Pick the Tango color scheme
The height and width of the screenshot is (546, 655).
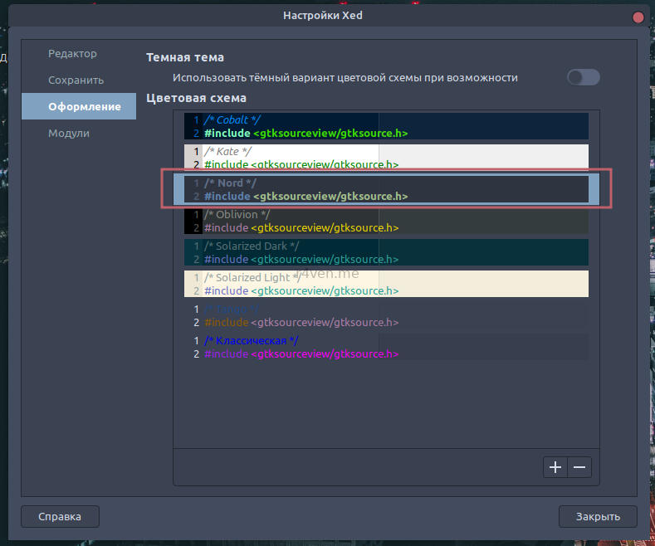[386, 315]
